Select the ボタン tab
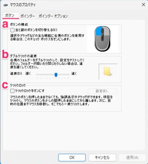This screenshot has width=148, height=164. coord(10,16)
